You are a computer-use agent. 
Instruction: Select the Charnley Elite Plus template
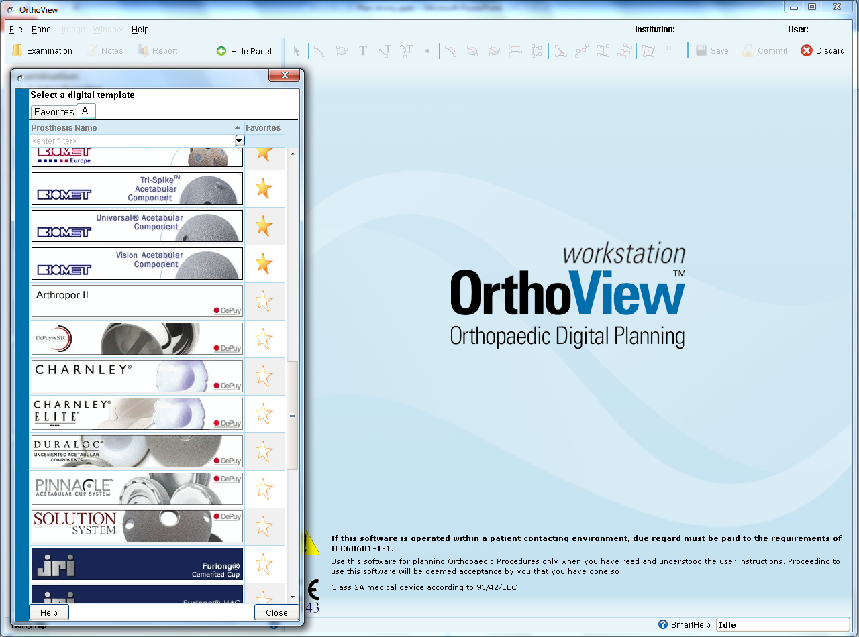point(137,414)
